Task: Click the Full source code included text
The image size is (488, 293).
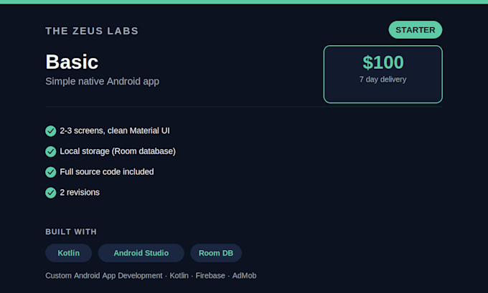Action: (x=107, y=172)
